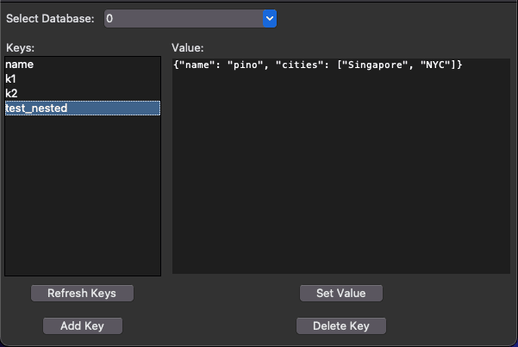
Task: Click the 'Keys:' label
Action: [x=19, y=46]
